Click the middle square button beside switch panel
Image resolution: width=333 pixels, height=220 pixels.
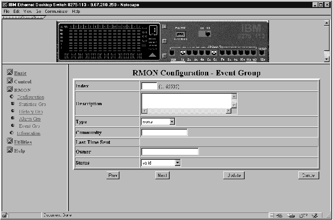164,41
